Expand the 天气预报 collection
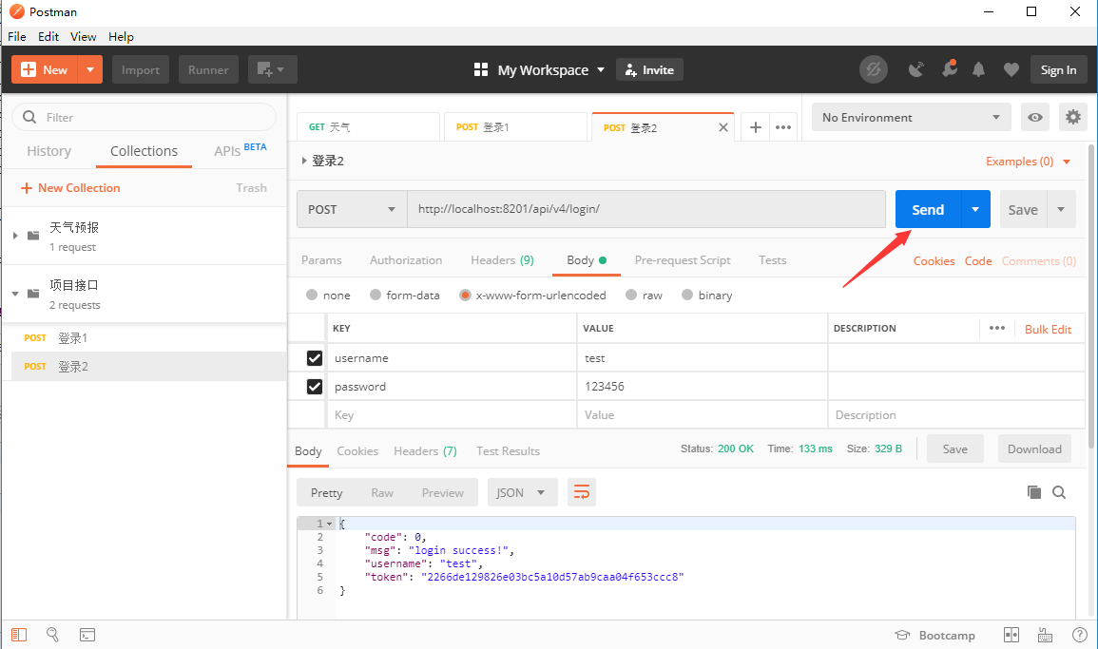Screen dimensions: 1098x649 pyautogui.click(x=15, y=236)
